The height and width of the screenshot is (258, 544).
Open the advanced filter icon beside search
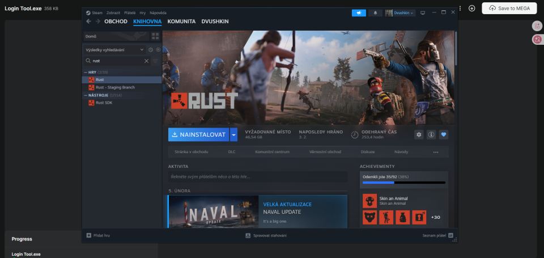coord(155,61)
